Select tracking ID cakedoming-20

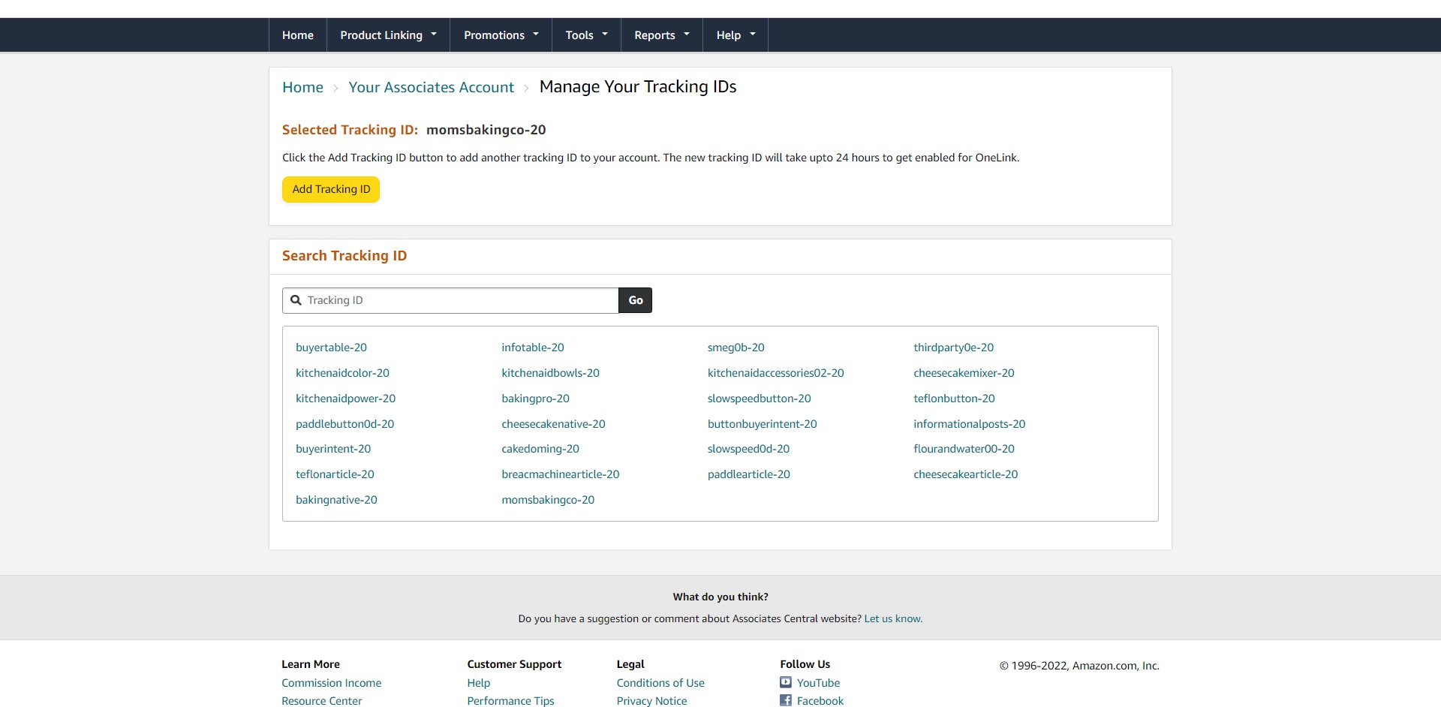click(x=540, y=449)
